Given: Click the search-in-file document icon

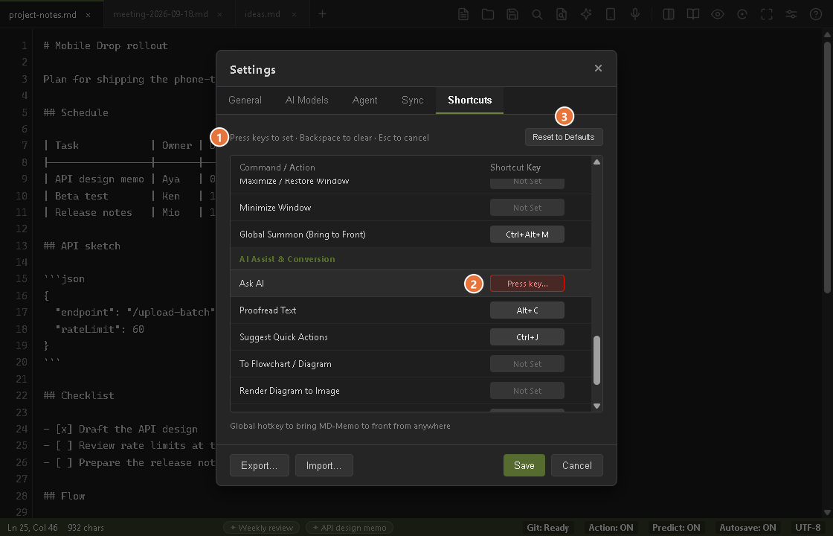Looking at the screenshot, I should pos(562,14).
